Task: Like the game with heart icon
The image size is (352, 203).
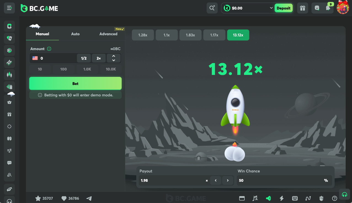Action: 64,198
